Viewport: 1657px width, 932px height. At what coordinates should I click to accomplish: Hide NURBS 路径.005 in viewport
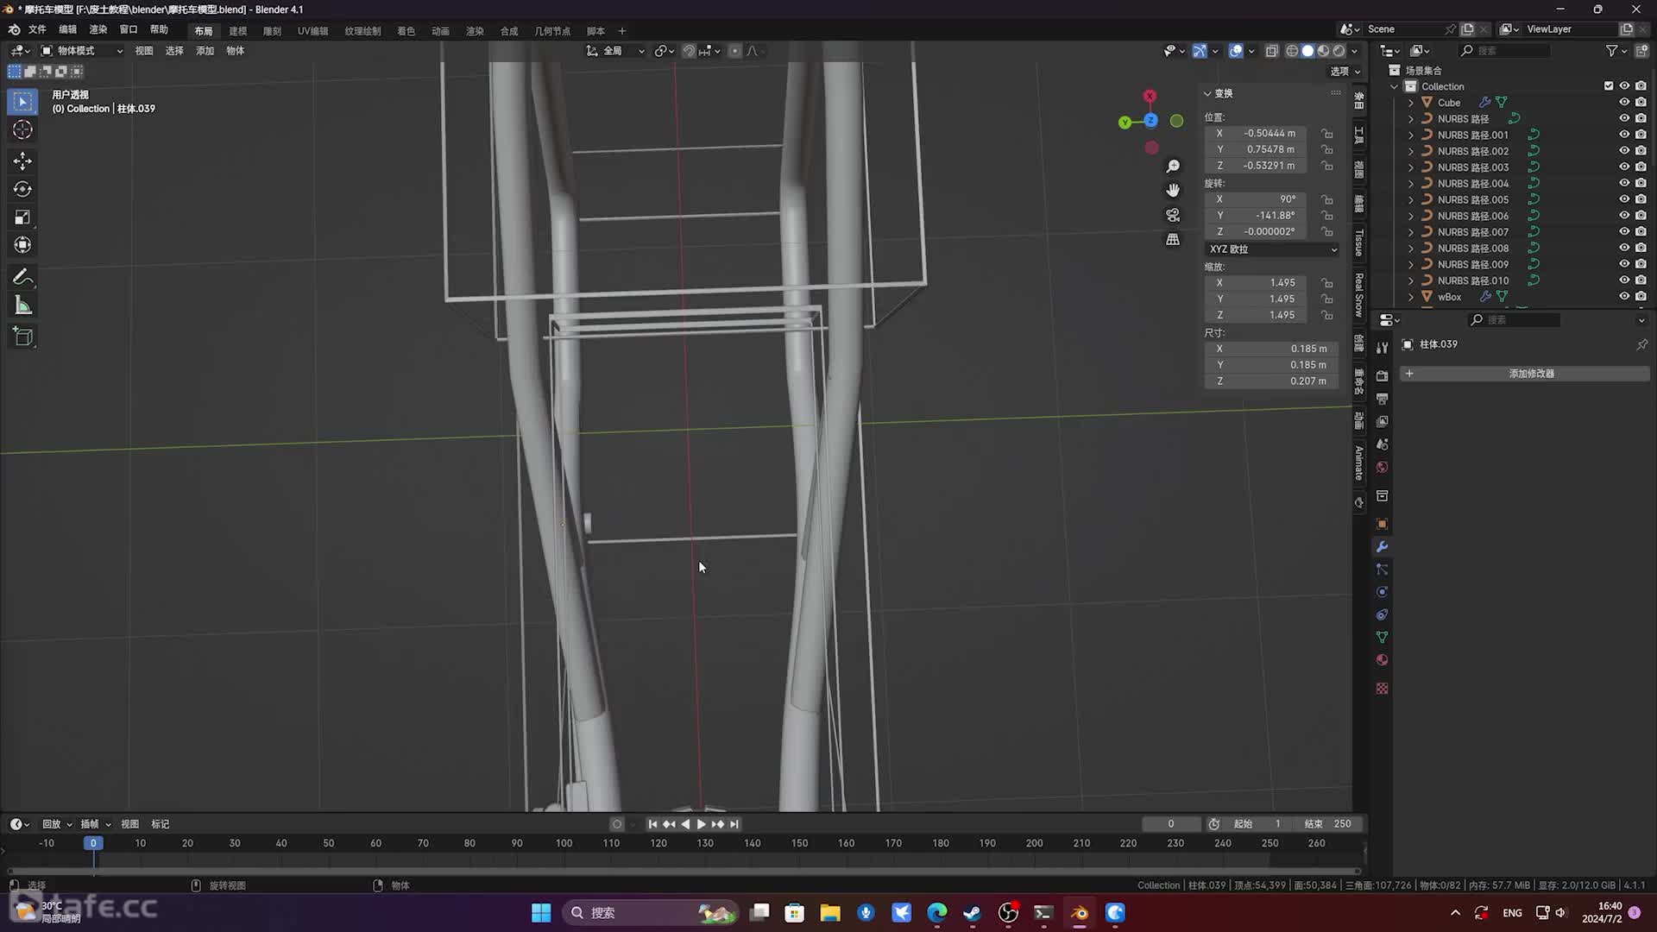click(1624, 199)
